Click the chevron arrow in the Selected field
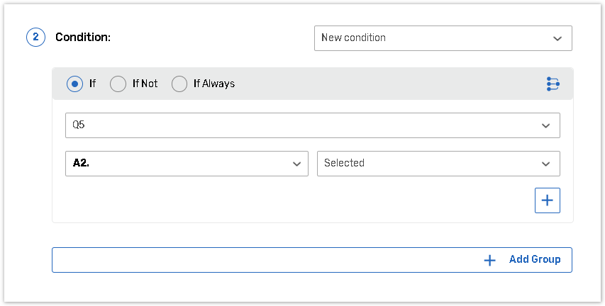 point(545,164)
